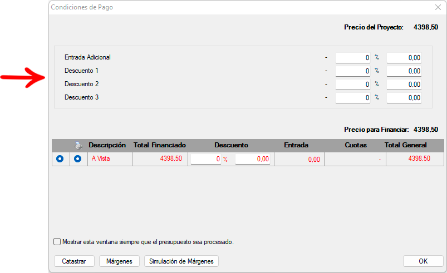Click Descuento 1 amount field
Image resolution: width=447 pixels, height=273 pixels.
click(404, 71)
